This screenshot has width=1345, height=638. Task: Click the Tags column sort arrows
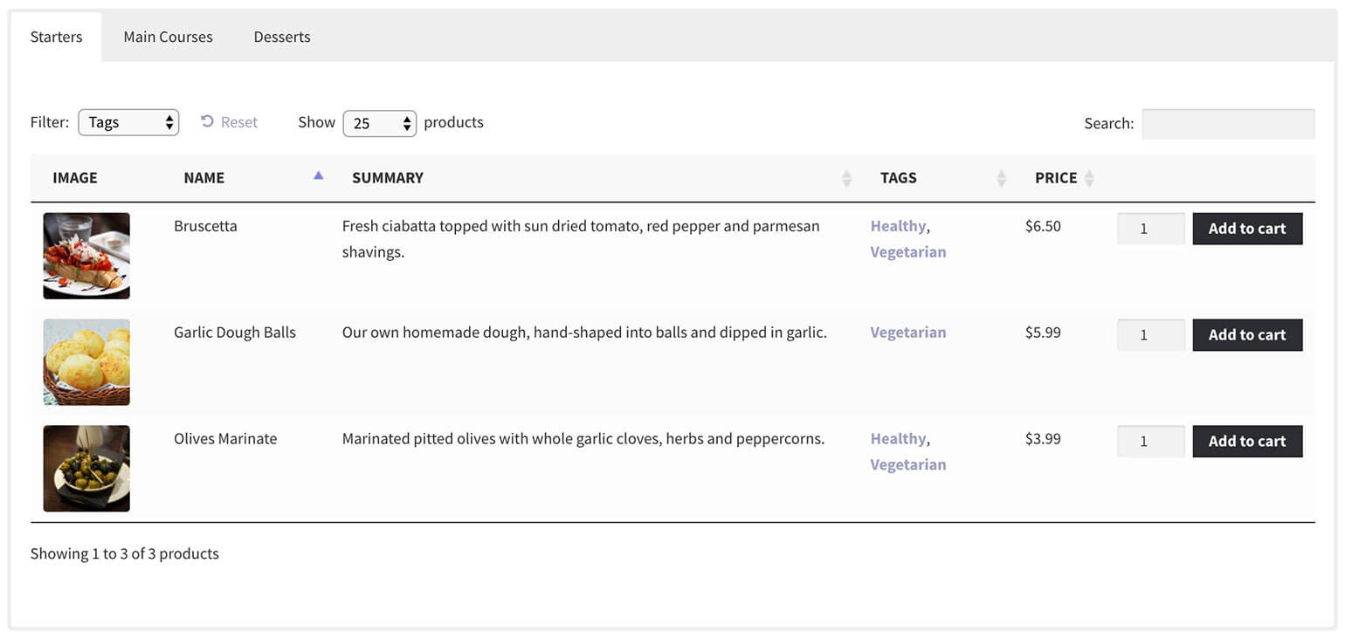1001,178
